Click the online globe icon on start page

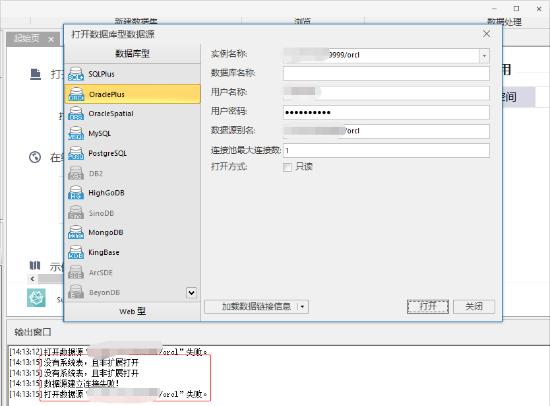35,157
